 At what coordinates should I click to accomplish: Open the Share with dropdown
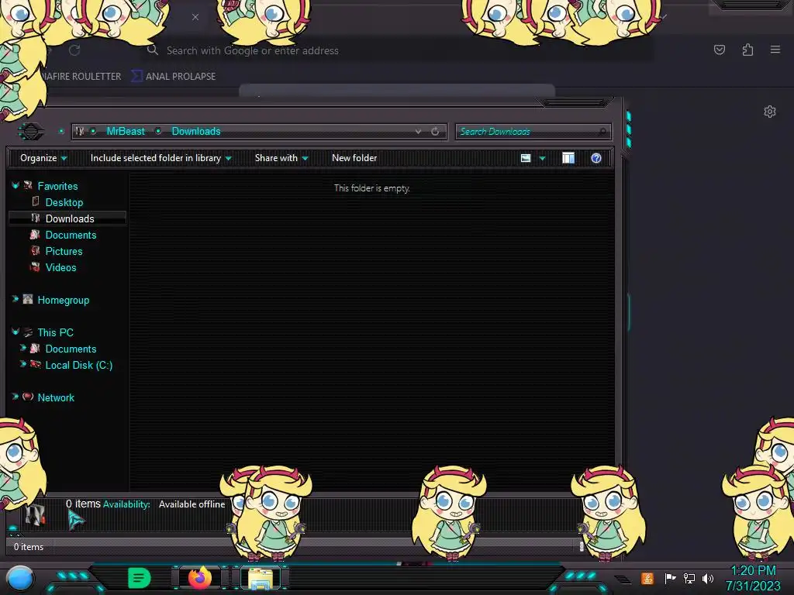click(x=281, y=158)
